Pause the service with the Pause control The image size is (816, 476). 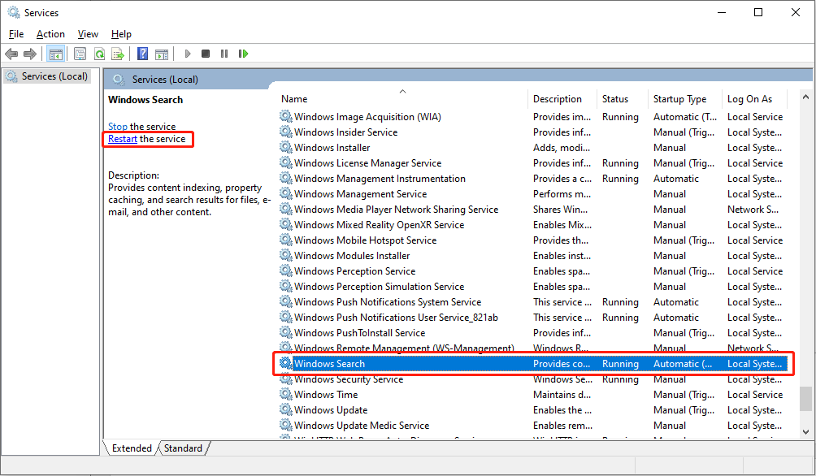pos(224,54)
